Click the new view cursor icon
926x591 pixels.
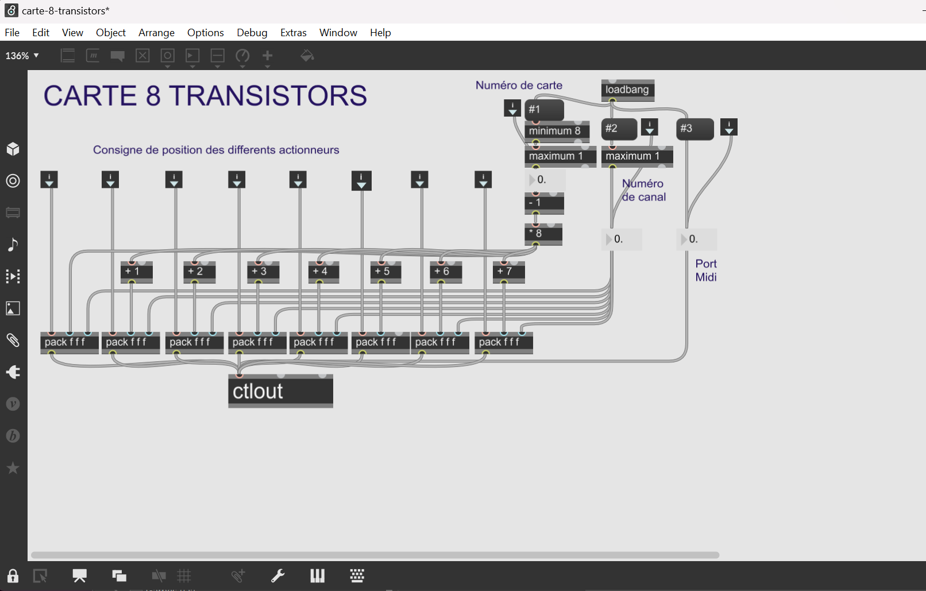coord(40,575)
